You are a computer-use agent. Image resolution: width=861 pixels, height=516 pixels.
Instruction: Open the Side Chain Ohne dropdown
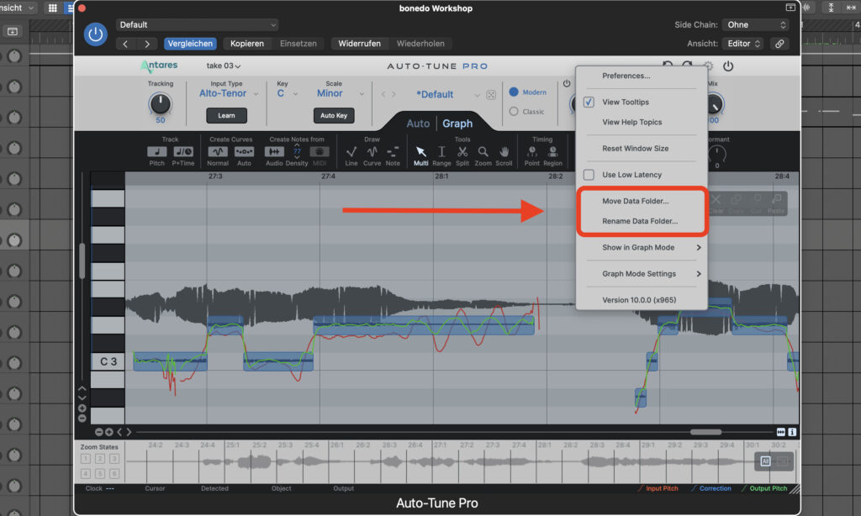coord(756,24)
